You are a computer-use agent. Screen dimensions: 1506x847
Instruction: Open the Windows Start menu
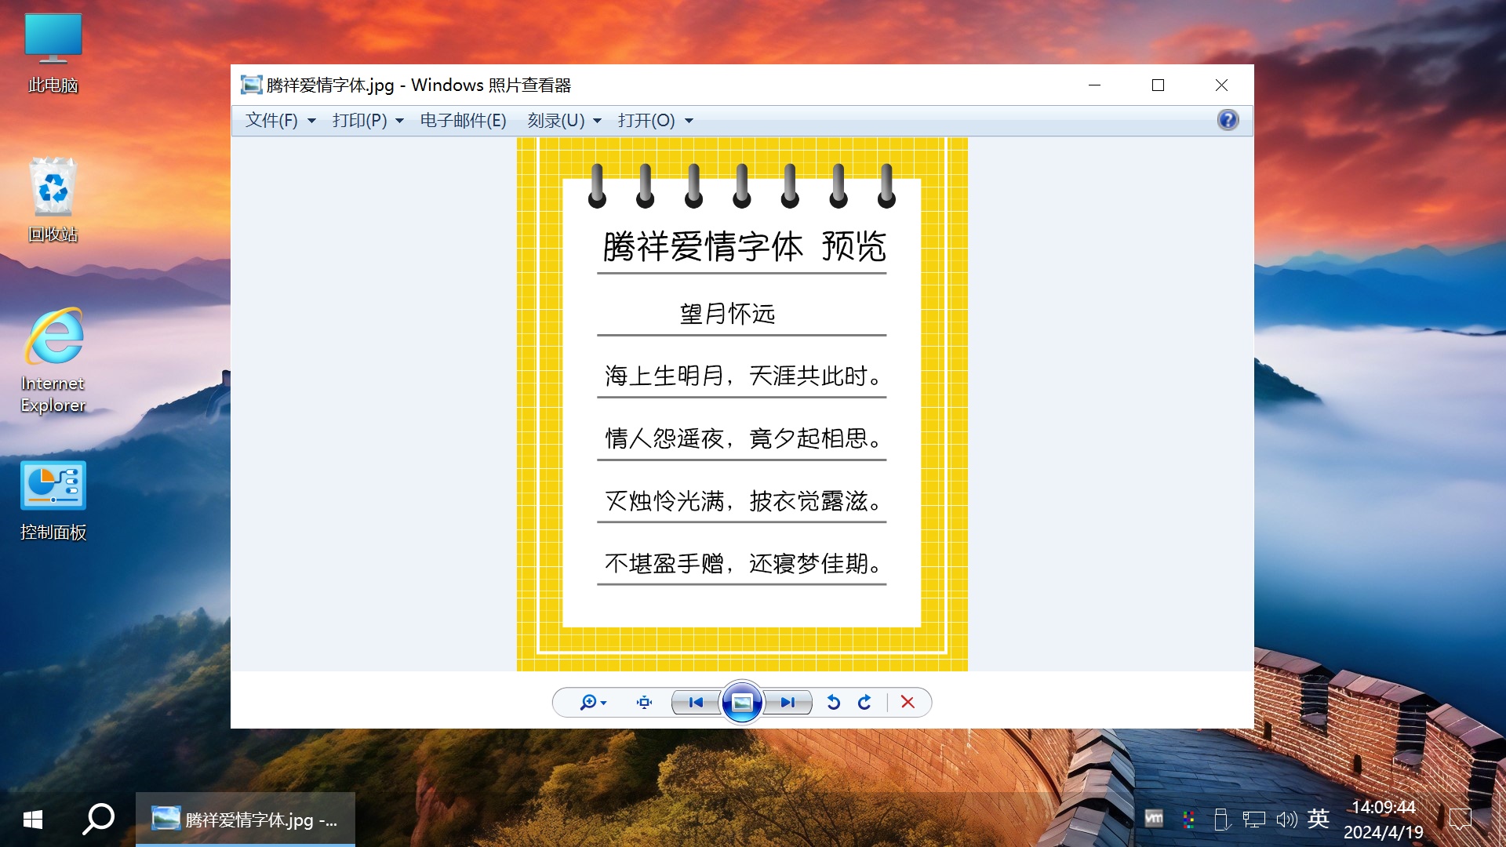point(32,820)
